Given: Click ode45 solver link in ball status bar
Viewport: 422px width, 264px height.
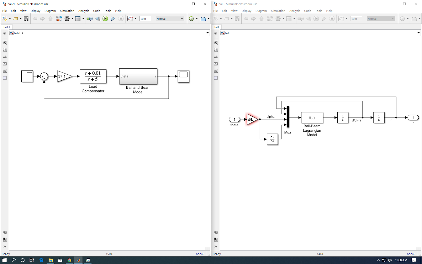Looking at the screenshot, I should pyautogui.click(x=411, y=254).
